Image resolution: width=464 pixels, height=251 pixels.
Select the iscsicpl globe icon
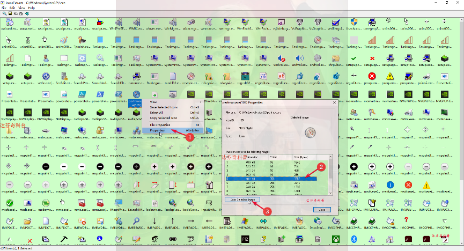click(173, 203)
